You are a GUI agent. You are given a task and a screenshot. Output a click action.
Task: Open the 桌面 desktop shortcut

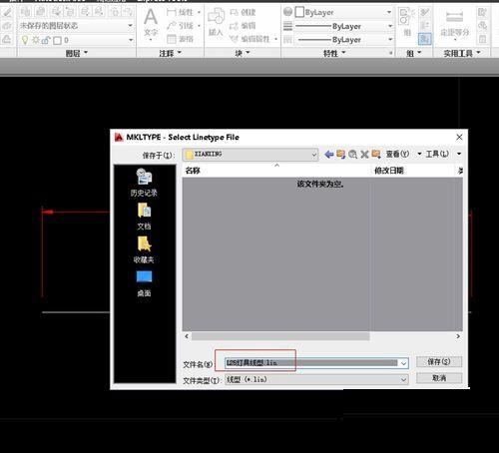pyautogui.click(x=144, y=283)
